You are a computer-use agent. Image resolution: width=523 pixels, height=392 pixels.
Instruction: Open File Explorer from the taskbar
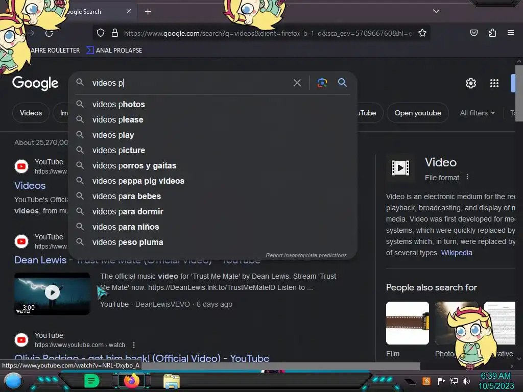coord(172,381)
